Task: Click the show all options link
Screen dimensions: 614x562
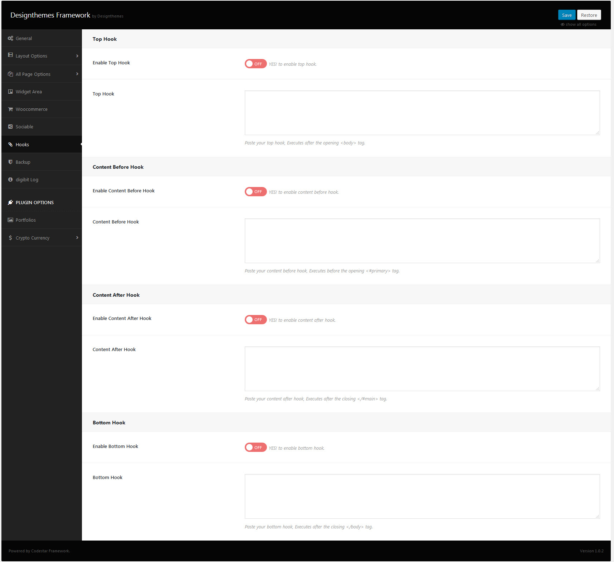Action: (579, 24)
